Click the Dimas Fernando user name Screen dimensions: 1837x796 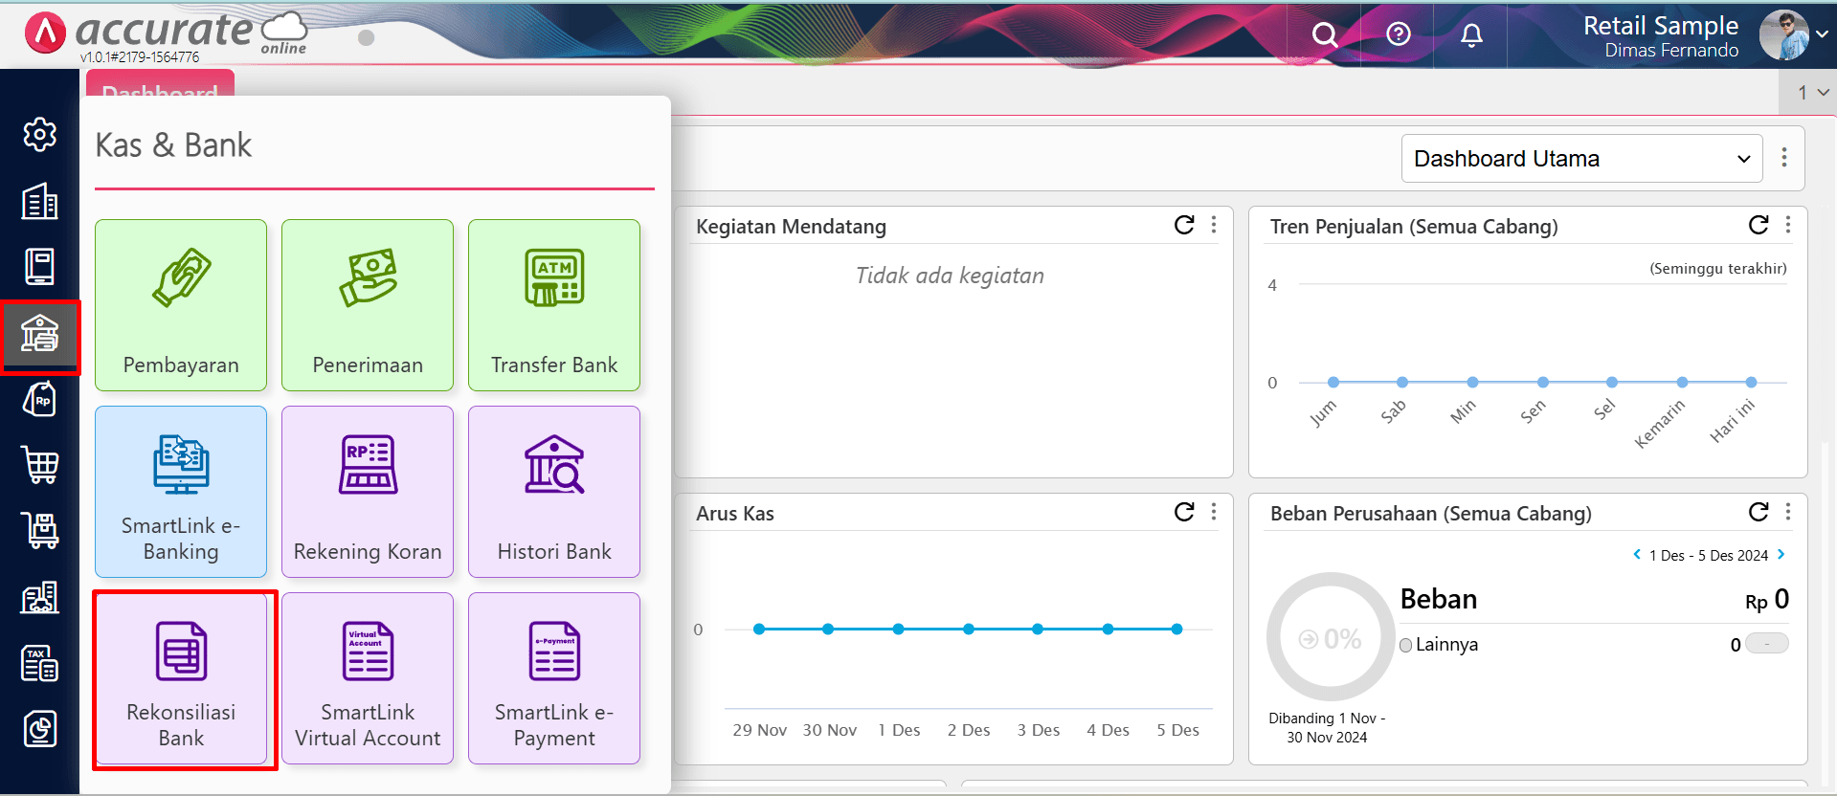[1671, 51]
